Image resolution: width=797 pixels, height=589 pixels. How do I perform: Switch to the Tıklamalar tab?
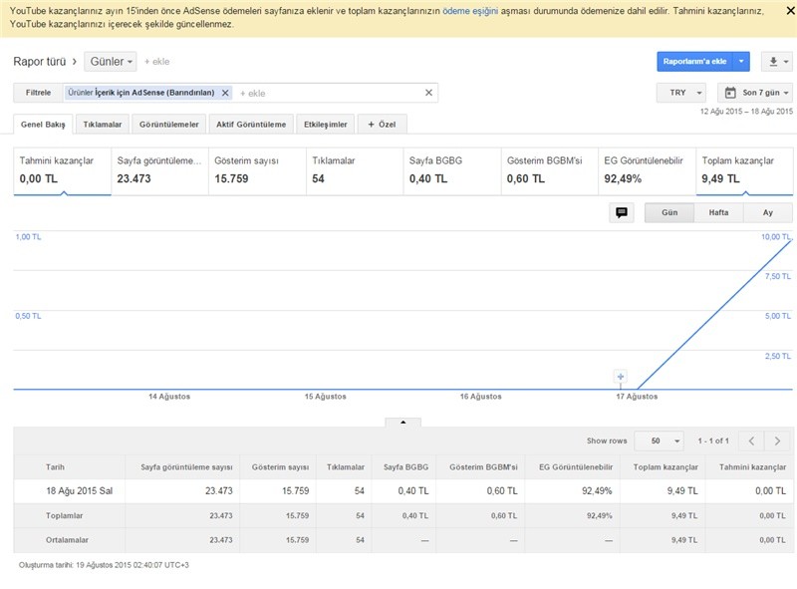point(103,125)
